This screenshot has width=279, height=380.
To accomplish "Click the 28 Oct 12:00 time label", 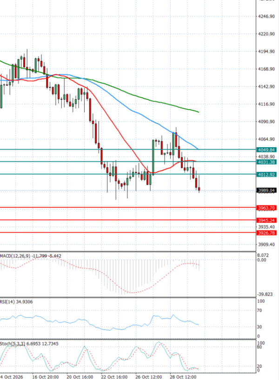I will click(x=183, y=377).
